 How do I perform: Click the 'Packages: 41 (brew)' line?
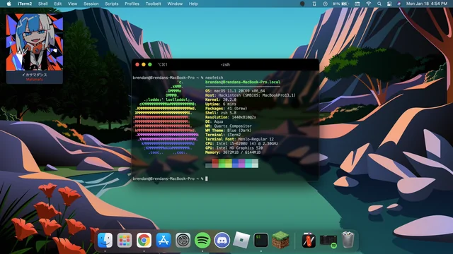click(x=226, y=109)
